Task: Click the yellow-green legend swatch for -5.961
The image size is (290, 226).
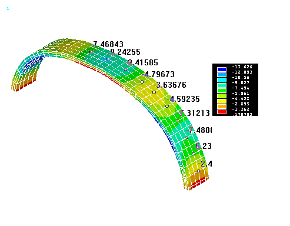Action: point(222,96)
